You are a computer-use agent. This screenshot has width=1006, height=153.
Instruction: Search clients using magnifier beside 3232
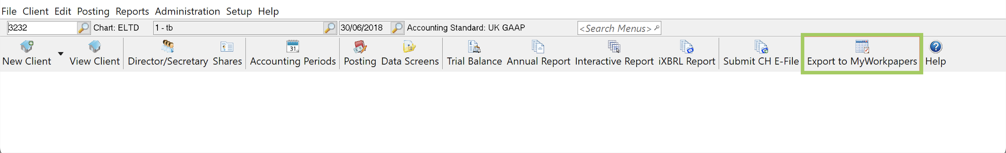click(83, 28)
